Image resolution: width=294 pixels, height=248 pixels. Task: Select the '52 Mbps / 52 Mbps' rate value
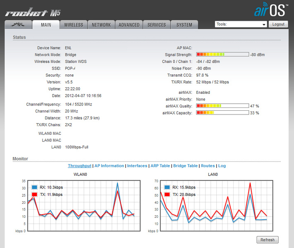coord(213,82)
